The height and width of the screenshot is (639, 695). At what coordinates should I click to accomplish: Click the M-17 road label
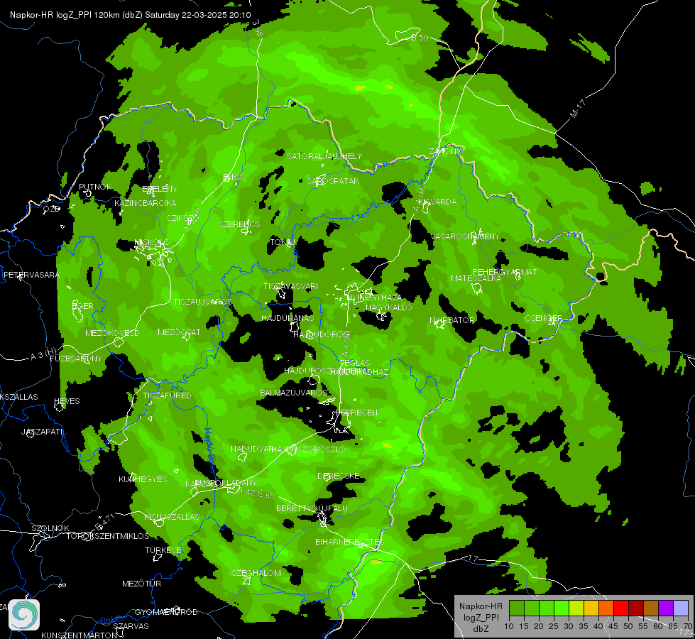[577, 109]
